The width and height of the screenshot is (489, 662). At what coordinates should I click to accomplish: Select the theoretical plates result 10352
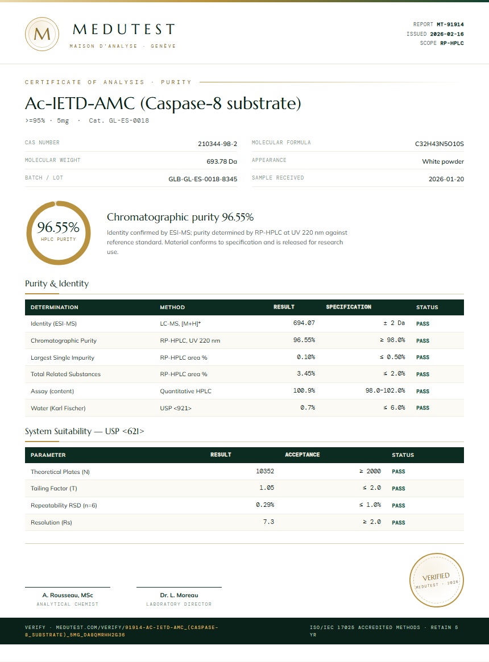[x=265, y=471]
